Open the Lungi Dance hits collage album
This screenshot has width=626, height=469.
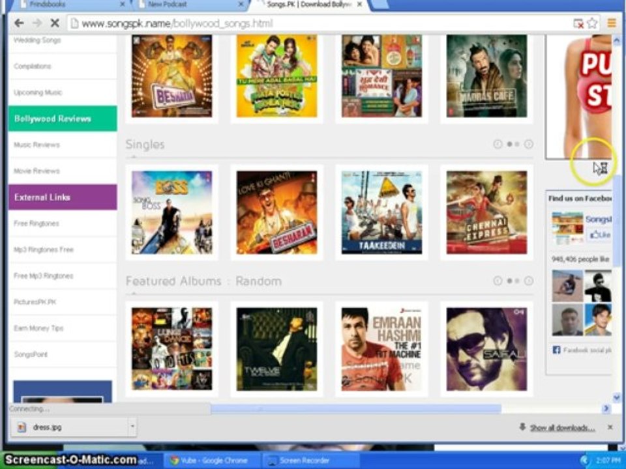pyautogui.click(x=171, y=349)
